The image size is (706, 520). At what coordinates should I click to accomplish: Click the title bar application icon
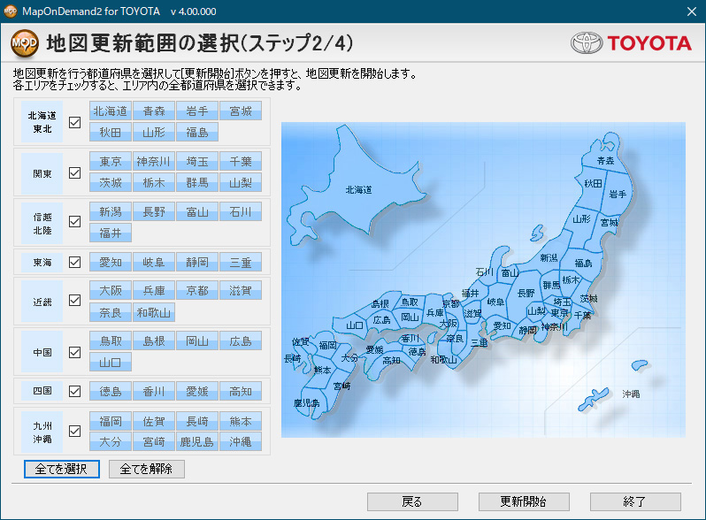pyautogui.click(x=10, y=9)
